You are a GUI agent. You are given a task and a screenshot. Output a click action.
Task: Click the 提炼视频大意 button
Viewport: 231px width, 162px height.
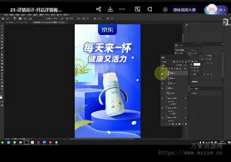tap(184, 10)
